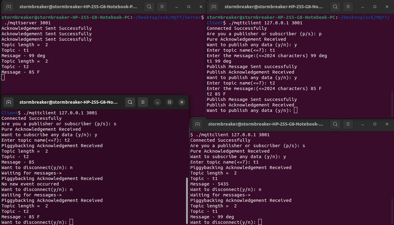The height and width of the screenshot is (225, 394).
Task: Click 'Waiting for messages->' in the t1 subscriber terminal
Action: (x=220, y=195)
